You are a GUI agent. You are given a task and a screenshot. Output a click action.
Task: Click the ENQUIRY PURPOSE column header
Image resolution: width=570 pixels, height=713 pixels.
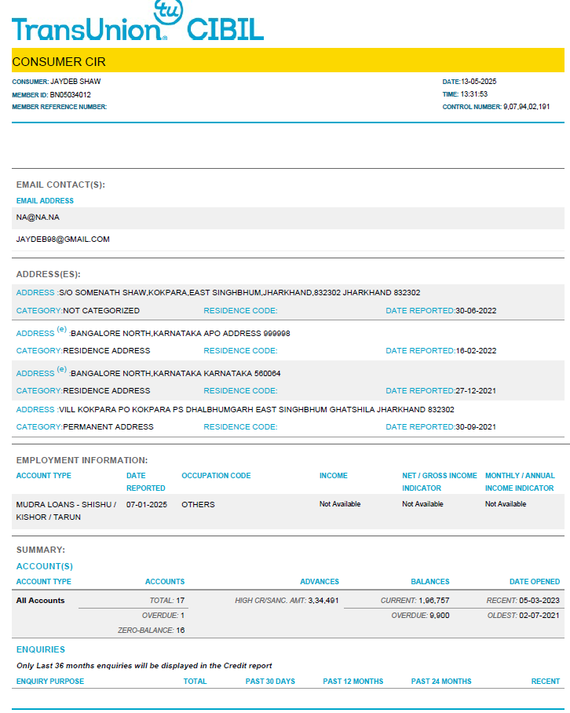tap(50, 682)
